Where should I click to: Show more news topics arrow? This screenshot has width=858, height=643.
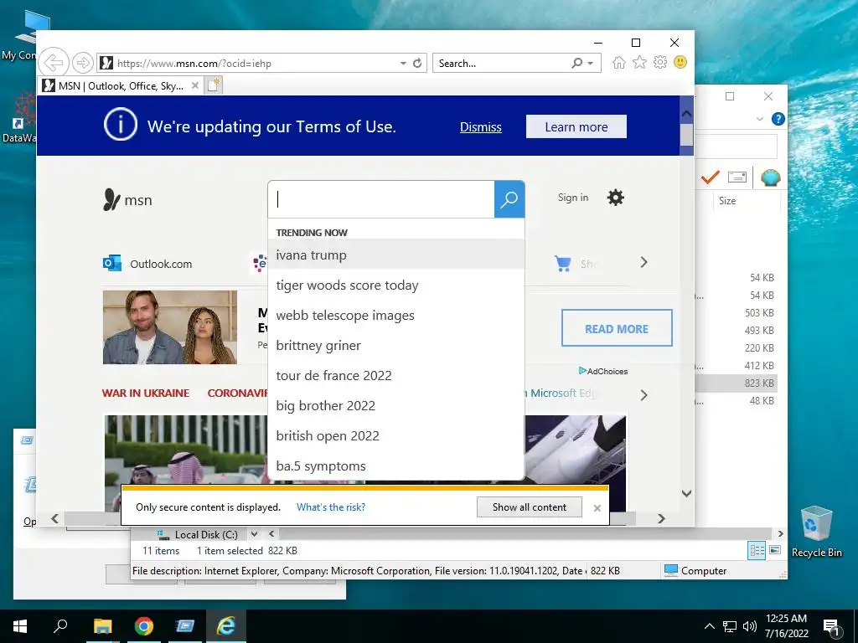644,395
